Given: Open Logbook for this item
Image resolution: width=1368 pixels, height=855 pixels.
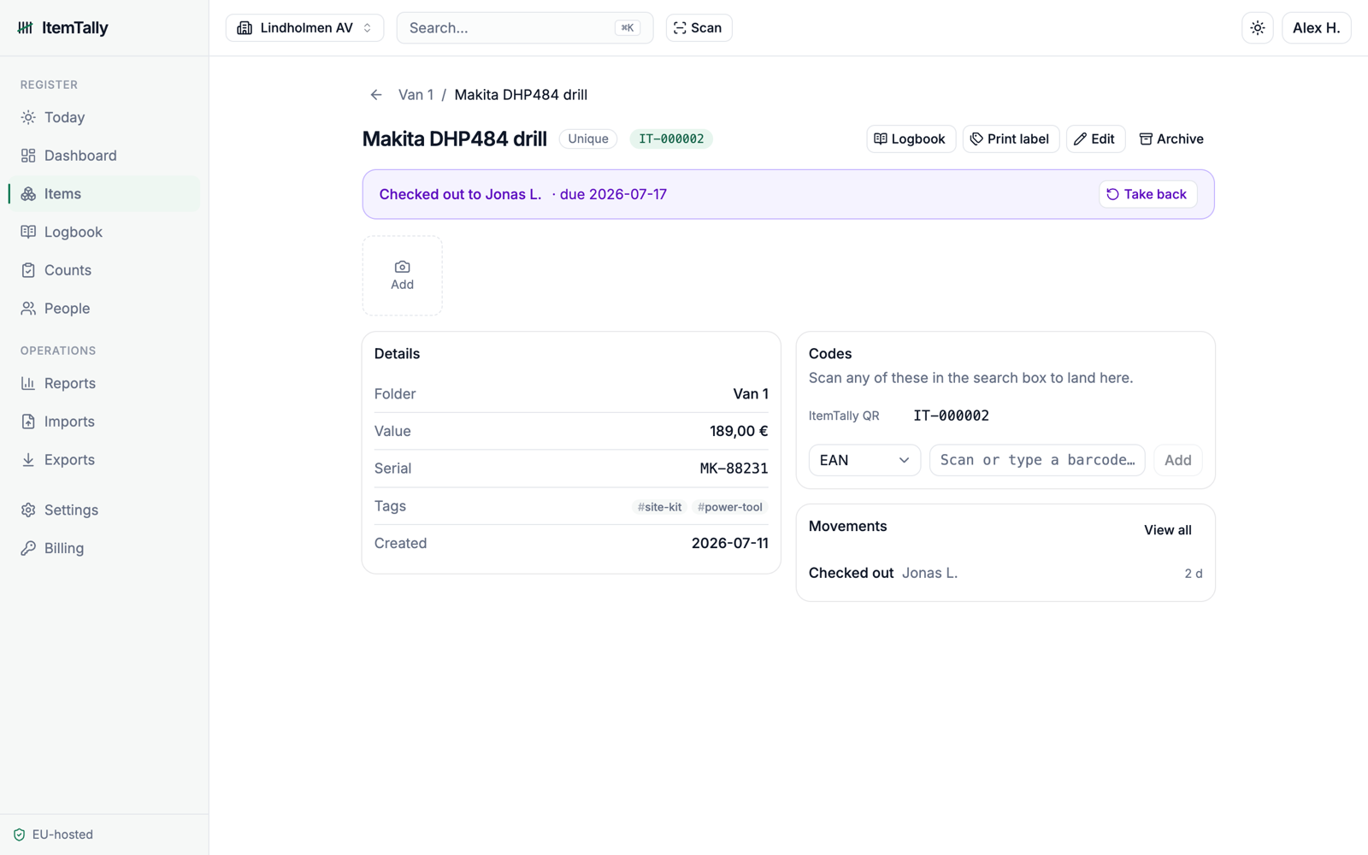Looking at the screenshot, I should pyautogui.click(x=911, y=139).
